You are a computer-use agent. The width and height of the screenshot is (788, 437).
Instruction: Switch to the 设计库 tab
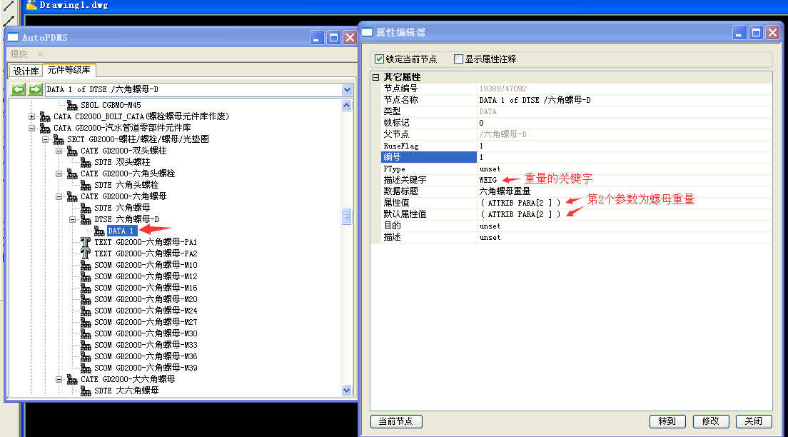26,71
